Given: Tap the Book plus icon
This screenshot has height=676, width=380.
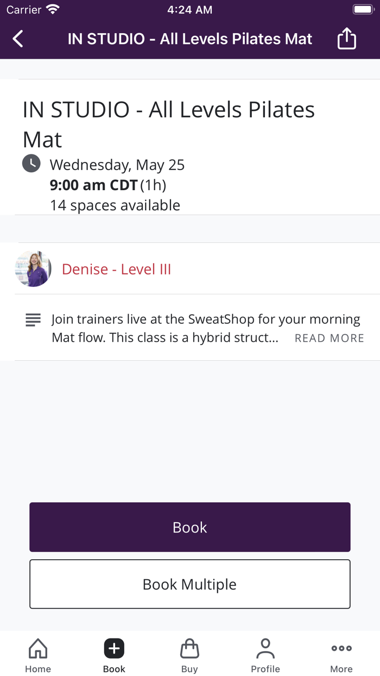Looking at the screenshot, I should pos(114,648).
